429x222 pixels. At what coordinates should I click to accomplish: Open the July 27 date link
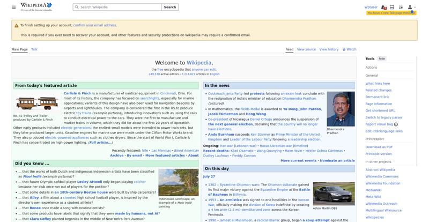[x=209, y=176]
